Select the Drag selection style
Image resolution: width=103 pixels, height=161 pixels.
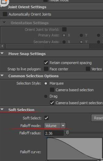pos(46,96)
